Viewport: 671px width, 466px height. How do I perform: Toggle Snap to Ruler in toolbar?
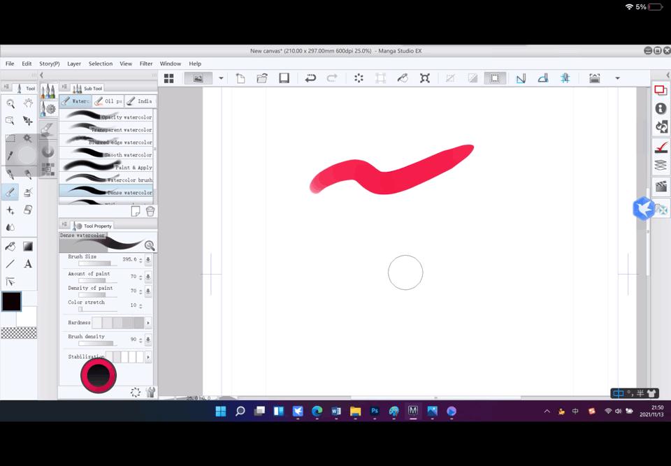tap(521, 78)
